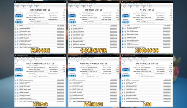Image resolution: width=187 pixels, height=108 pixels.
Task: Open Язык(Language) menu in Netac NVMe window
Action: click(x=39, y=58)
